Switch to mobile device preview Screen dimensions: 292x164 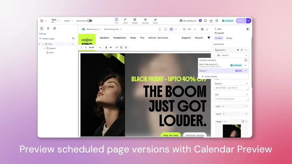click(160, 29)
